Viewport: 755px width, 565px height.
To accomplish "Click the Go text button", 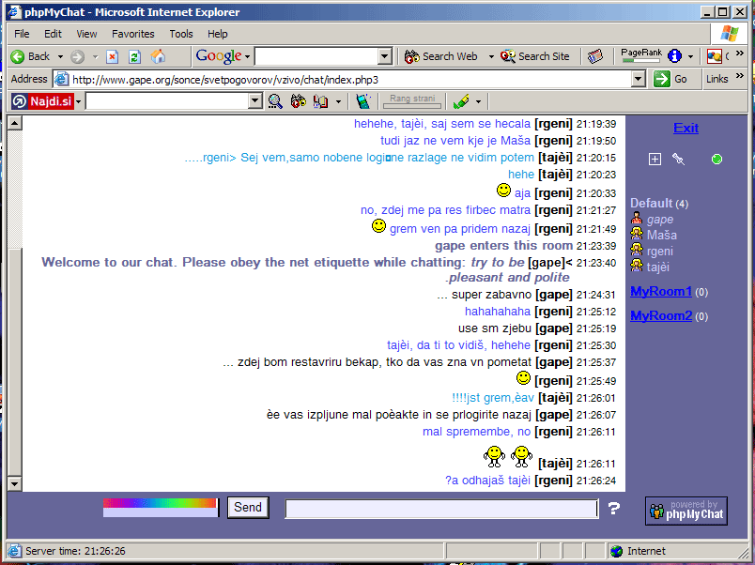I will 681,79.
